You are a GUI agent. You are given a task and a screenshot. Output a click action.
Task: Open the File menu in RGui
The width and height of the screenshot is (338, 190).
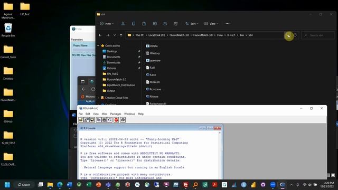click(81, 114)
